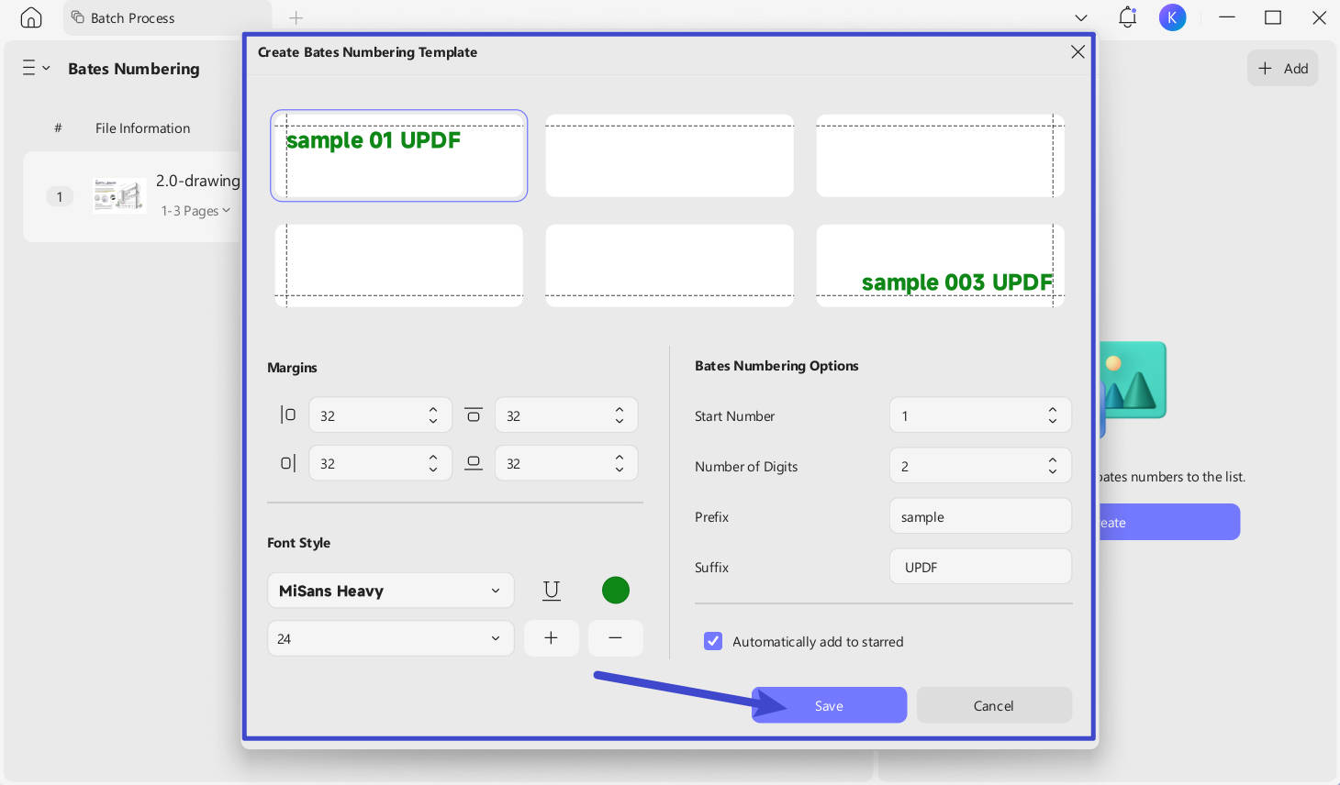Close the Create Bates Numbering Template dialog
This screenshot has width=1340, height=785.
point(1078,52)
